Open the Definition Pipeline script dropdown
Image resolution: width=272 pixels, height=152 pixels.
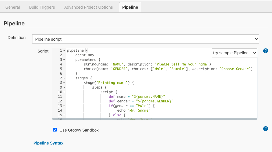point(145,39)
